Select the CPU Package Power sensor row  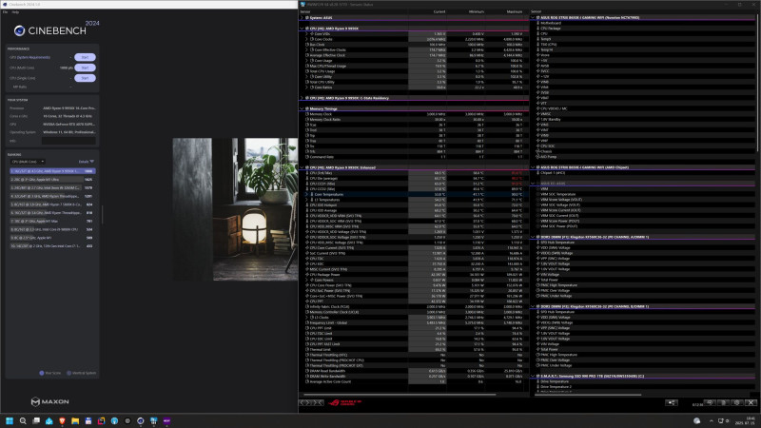coord(414,275)
